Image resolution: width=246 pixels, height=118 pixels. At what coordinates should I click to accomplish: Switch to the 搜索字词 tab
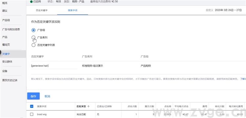[72, 10]
